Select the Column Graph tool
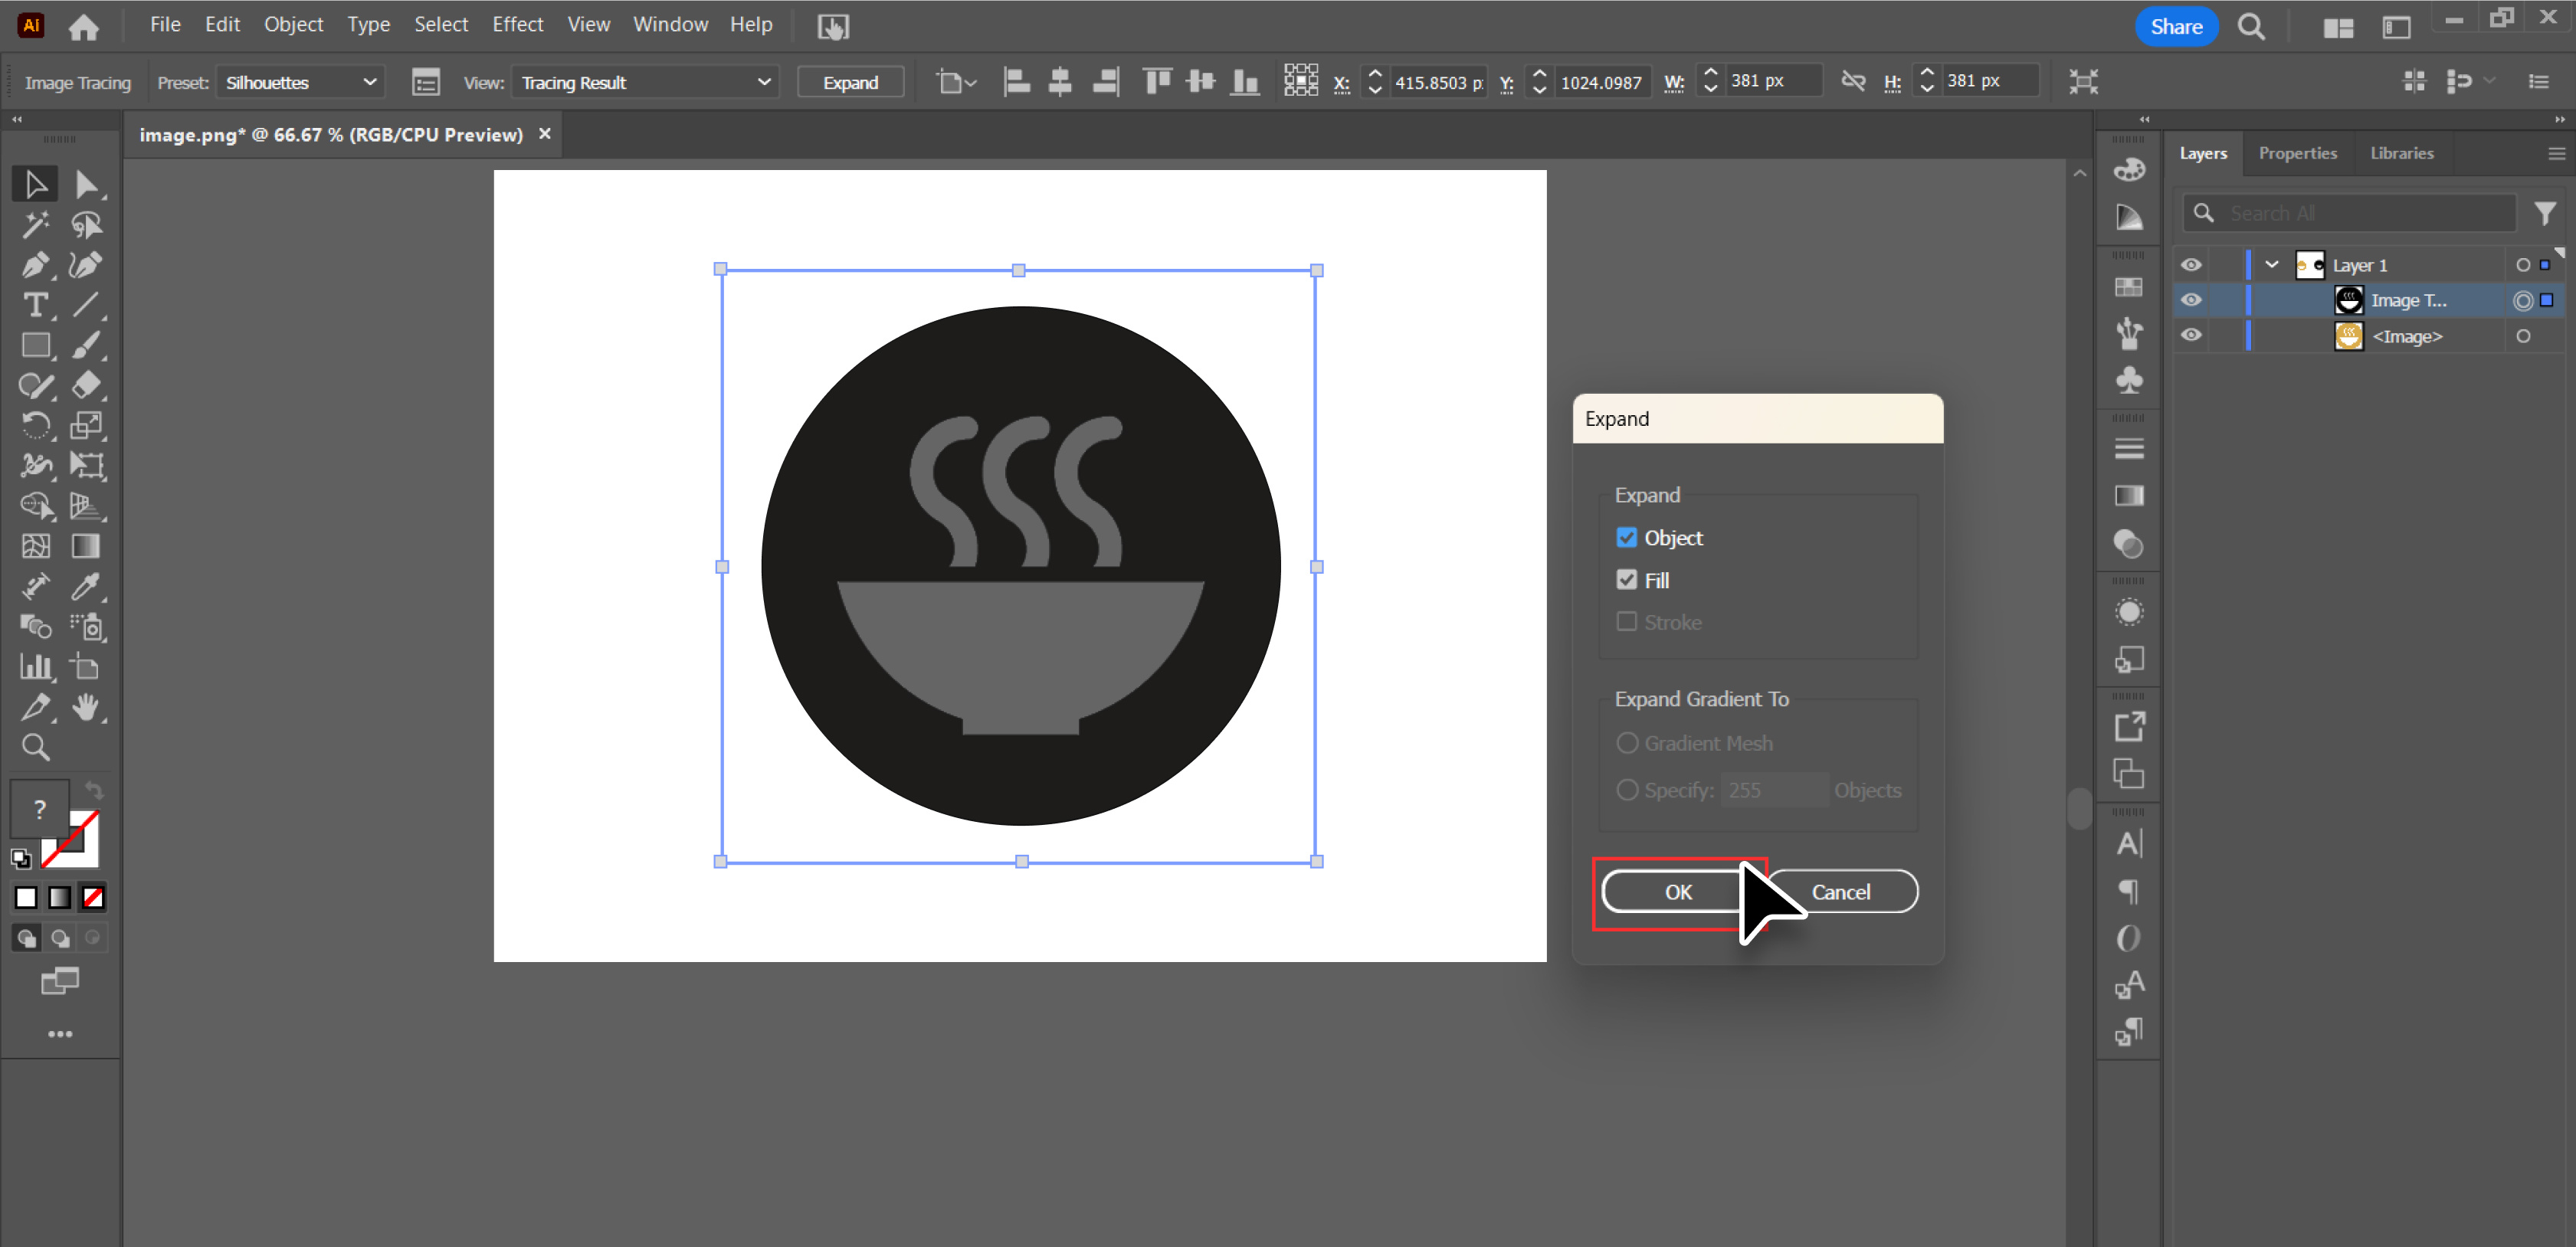 pyautogui.click(x=36, y=667)
